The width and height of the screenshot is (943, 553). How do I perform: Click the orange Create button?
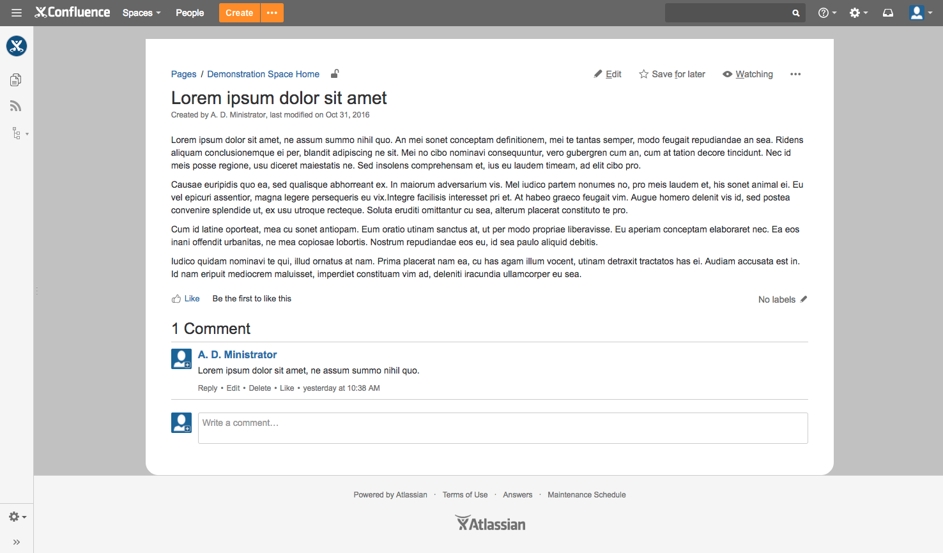click(239, 13)
